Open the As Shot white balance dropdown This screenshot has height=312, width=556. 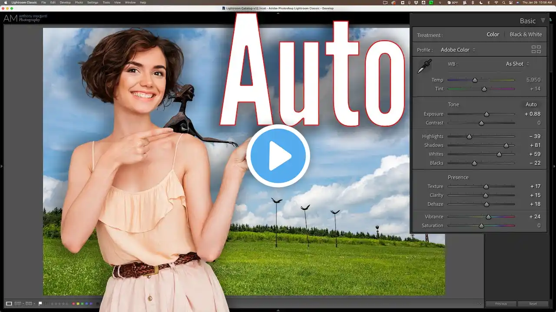pos(517,64)
